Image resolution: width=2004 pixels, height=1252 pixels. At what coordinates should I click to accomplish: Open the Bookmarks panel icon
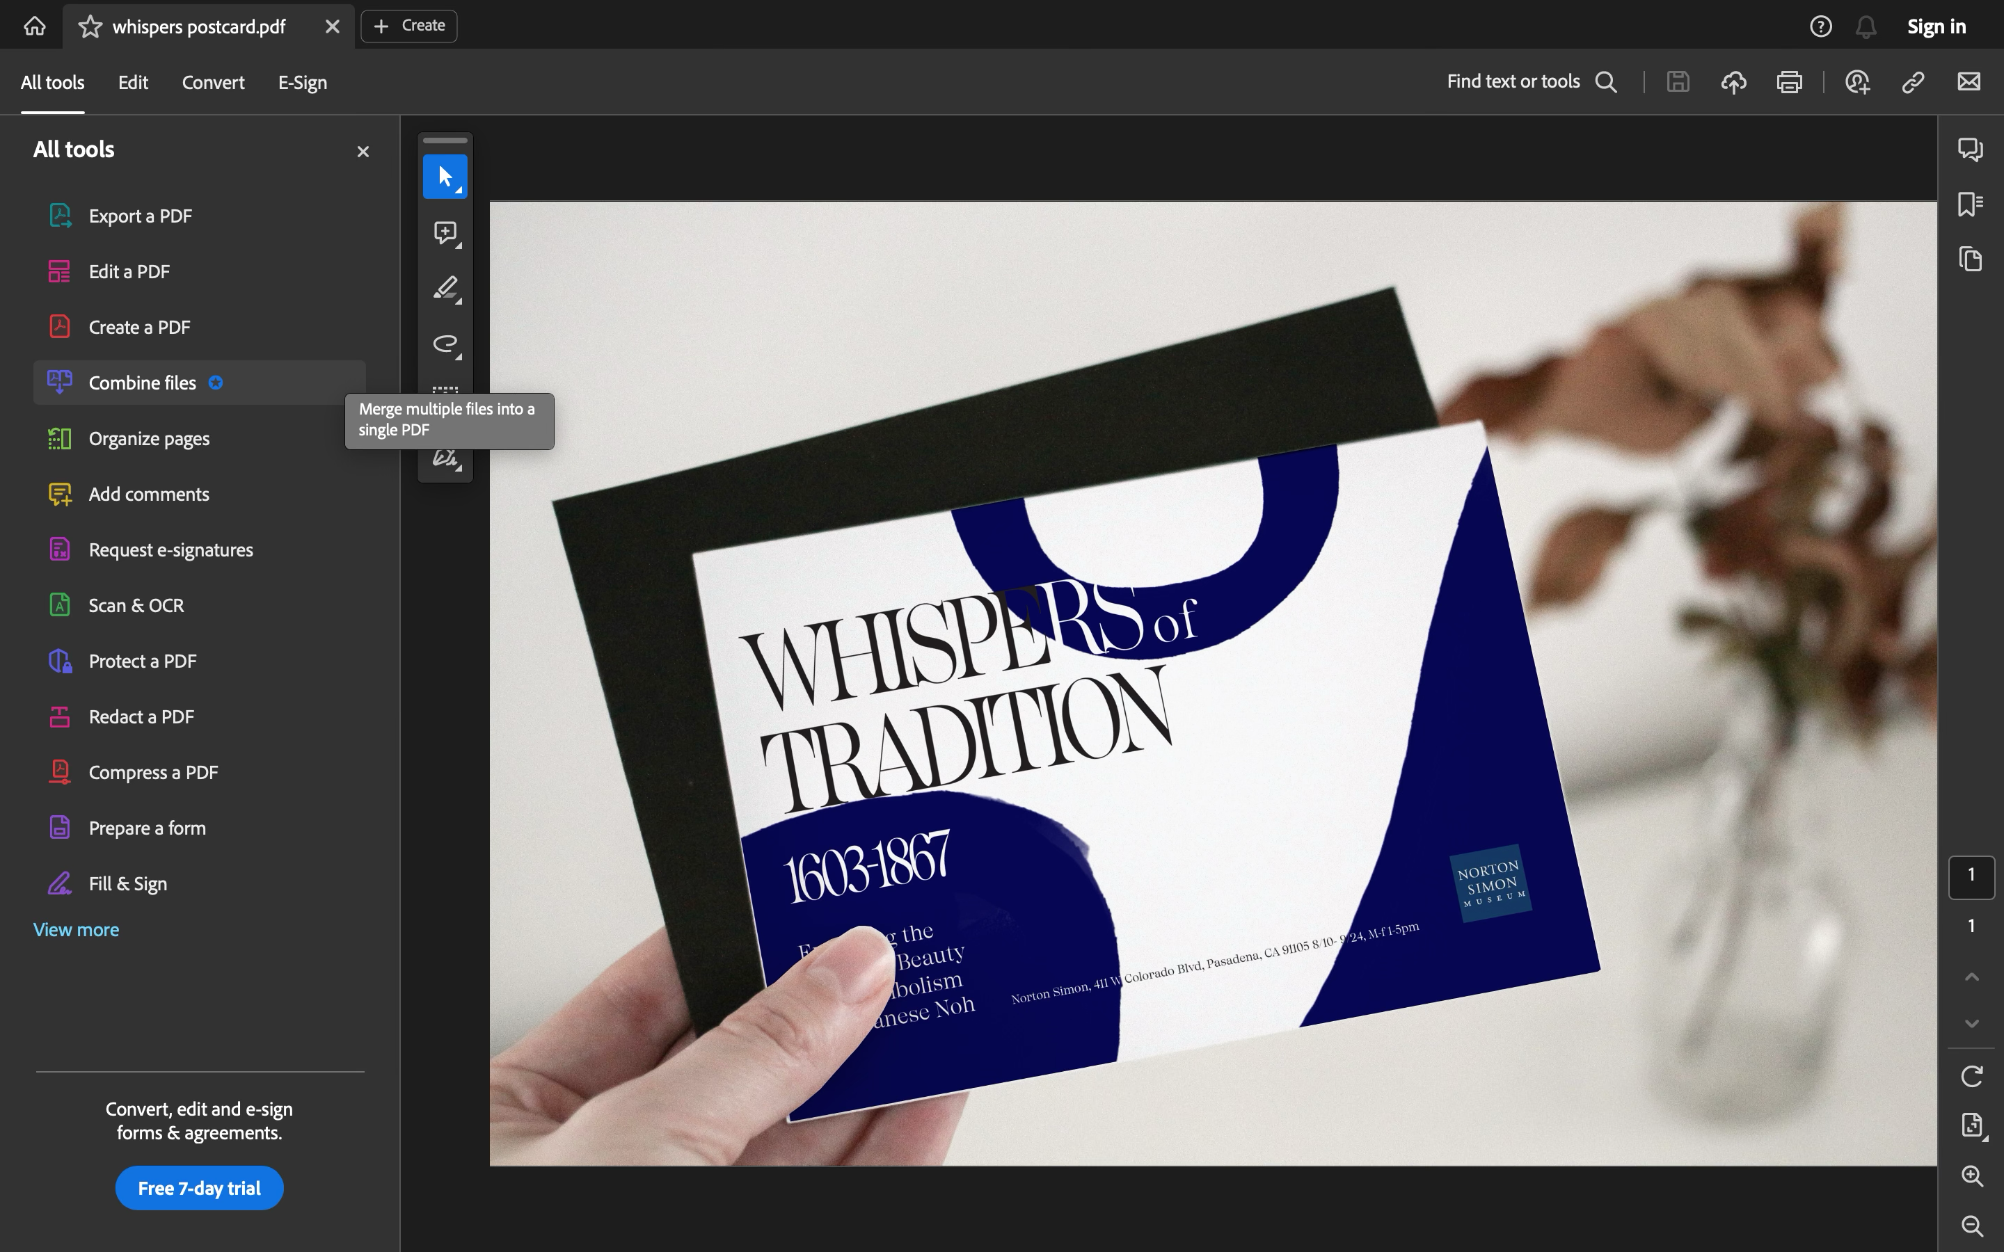coord(1970,204)
